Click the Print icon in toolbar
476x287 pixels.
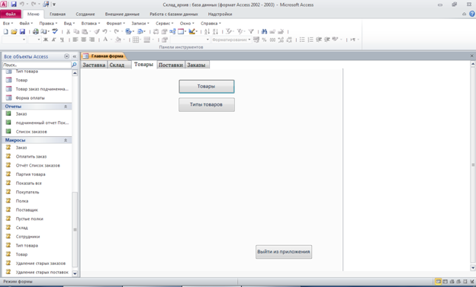click(36, 31)
